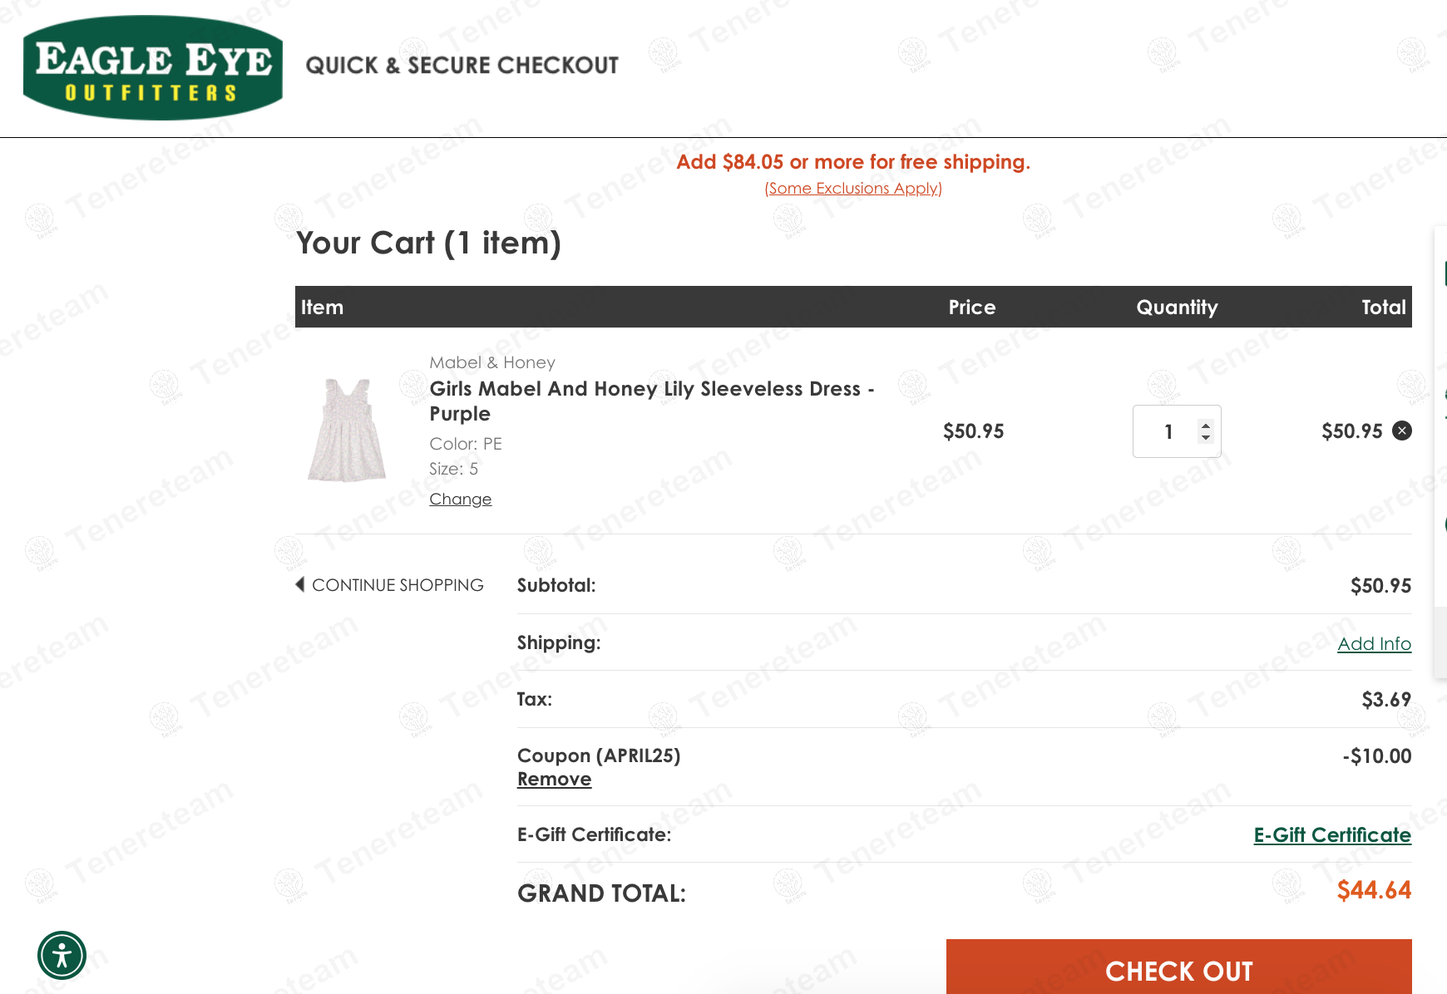Click the CONTINUE SHOPPING text link

(x=398, y=585)
